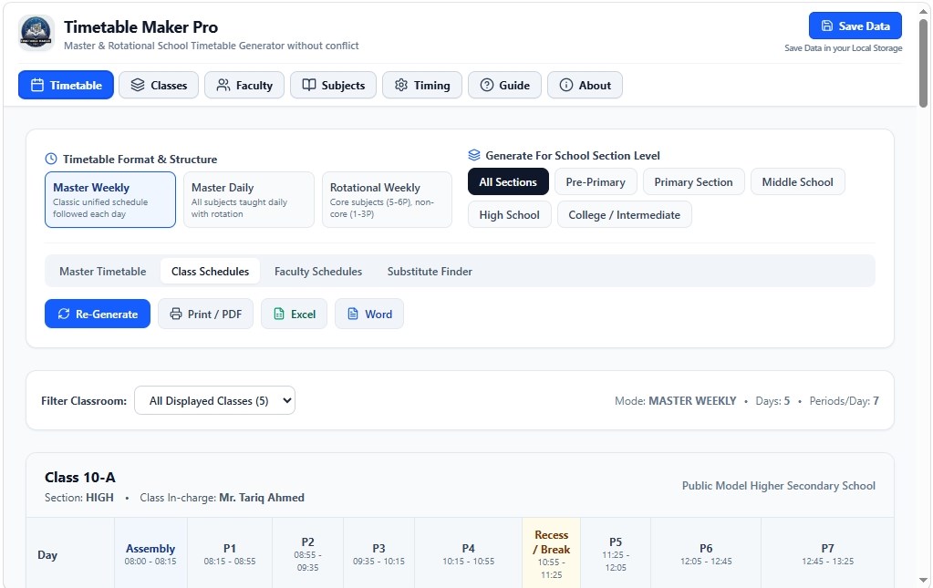Click the P3 column header
Screen dimensions: 933x588
click(379, 554)
